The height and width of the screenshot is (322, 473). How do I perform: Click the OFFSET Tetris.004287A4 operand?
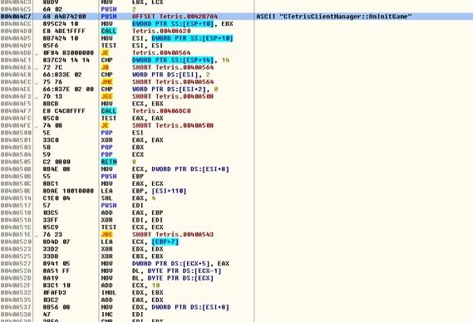(175, 17)
